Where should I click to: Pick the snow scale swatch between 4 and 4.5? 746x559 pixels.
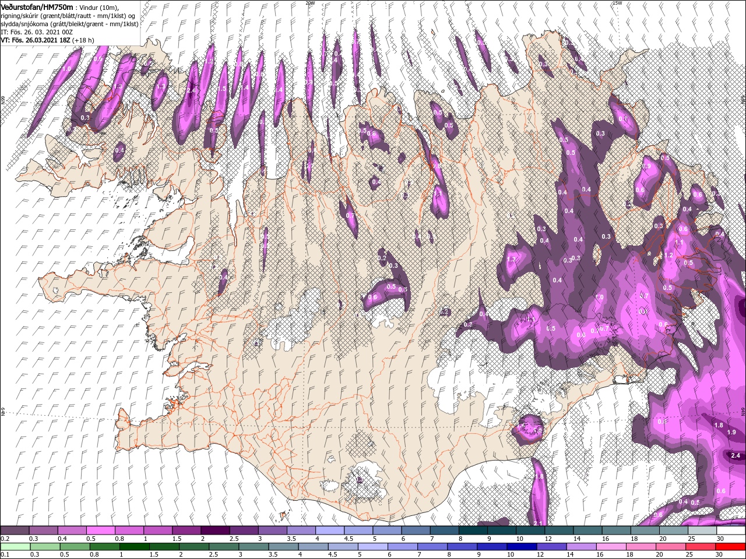coord(329,530)
